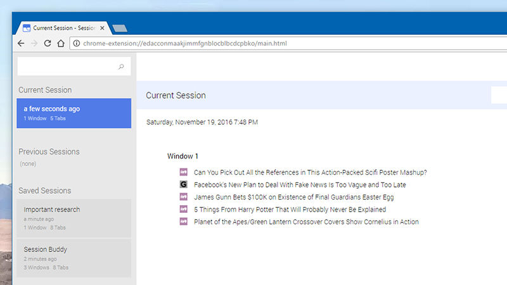507x285 pixels.
Task: Click the browser back arrow
Action: pyautogui.click(x=21, y=43)
